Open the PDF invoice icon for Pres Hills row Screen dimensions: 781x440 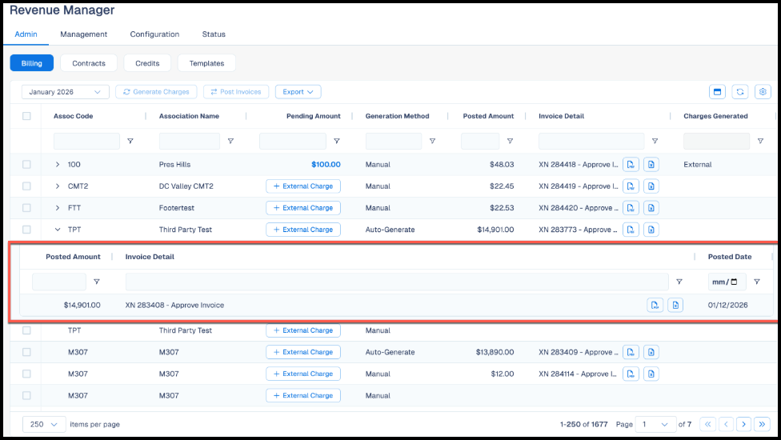(x=631, y=164)
